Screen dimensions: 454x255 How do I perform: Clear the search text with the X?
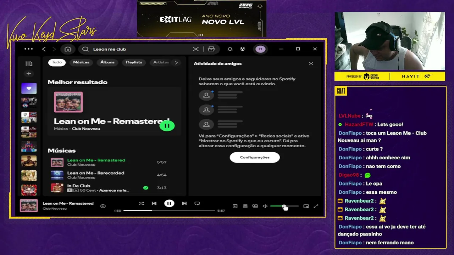coord(195,49)
